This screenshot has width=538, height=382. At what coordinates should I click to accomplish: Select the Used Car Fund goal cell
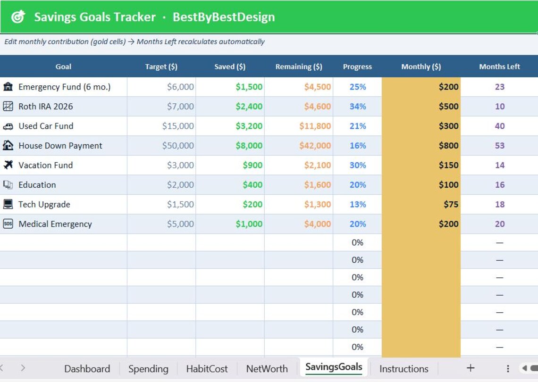[x=64, y=126]
